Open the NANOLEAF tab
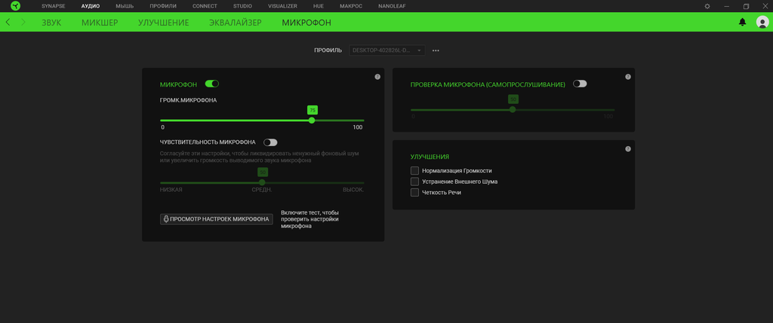This screenshot has width=773, height=323. click(392, 6)
